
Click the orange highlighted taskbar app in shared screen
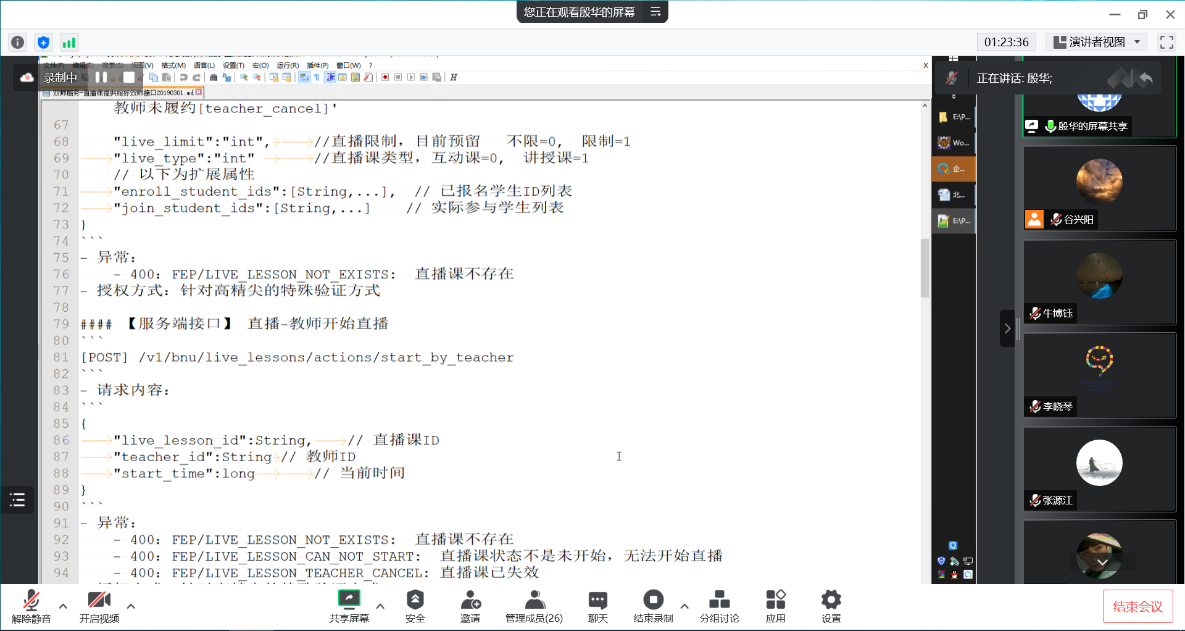954,169
